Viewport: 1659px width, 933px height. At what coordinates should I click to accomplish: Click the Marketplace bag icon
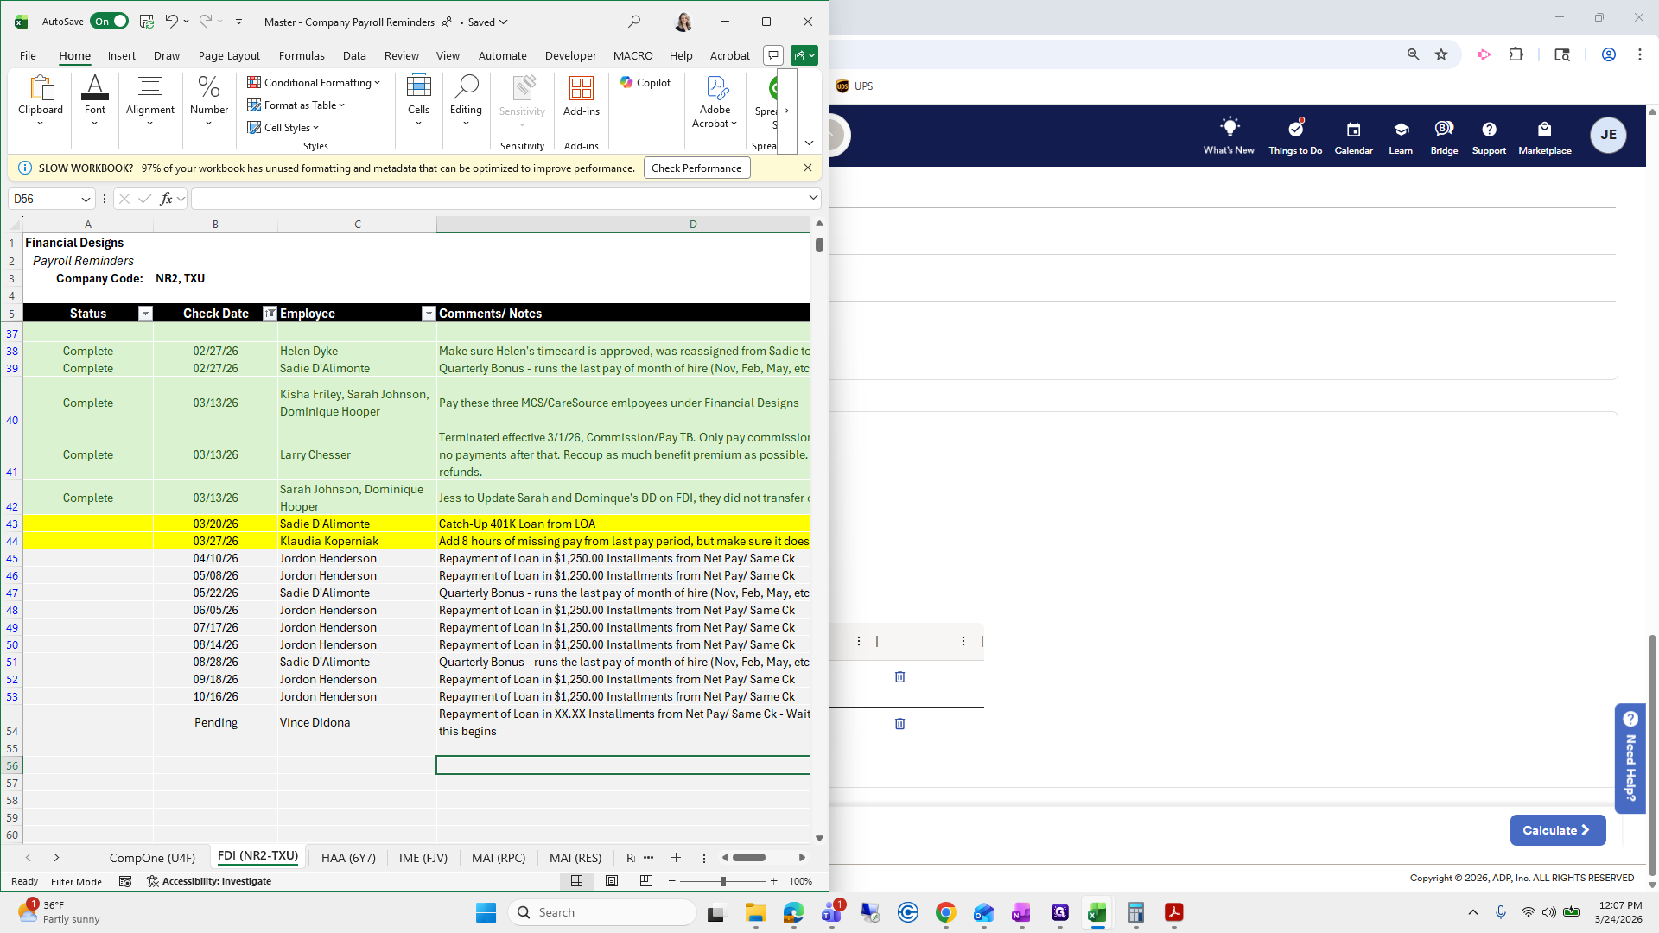point(1544,130)
